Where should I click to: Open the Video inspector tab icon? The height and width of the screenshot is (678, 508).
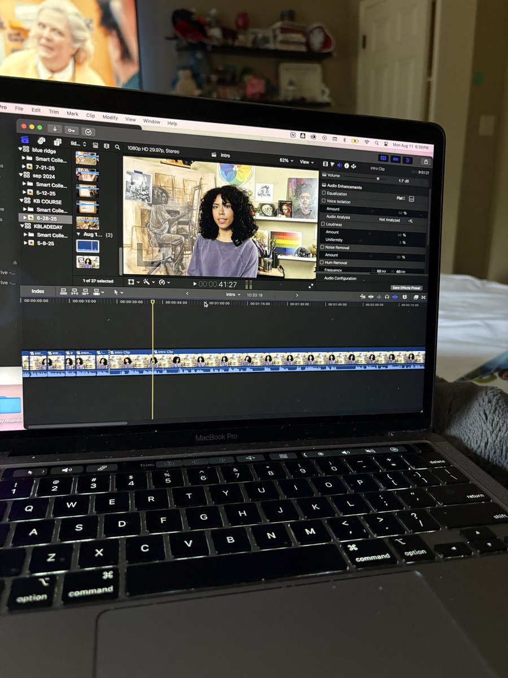(x=325, y=164)
